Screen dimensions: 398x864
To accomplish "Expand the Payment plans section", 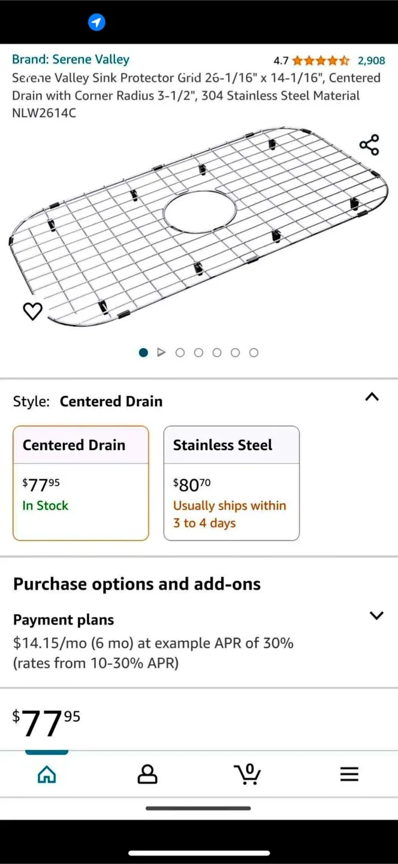I will pos(376,615).
